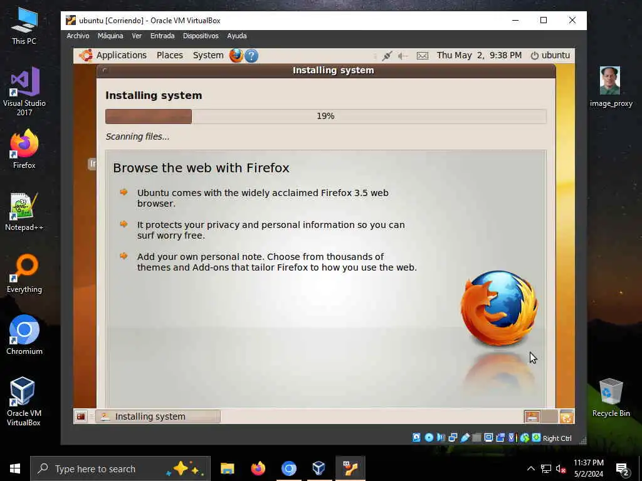Screen dimensions: 642x481
Task: Open the Máquina menu
Action: 110,36
